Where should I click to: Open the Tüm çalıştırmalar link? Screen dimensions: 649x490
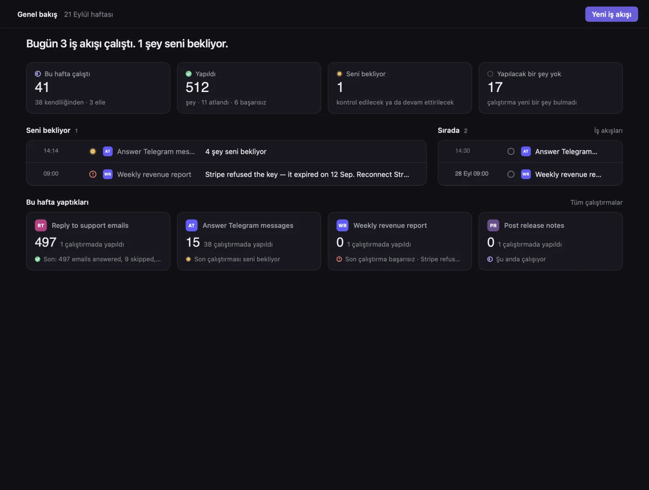tap(596, 202)
